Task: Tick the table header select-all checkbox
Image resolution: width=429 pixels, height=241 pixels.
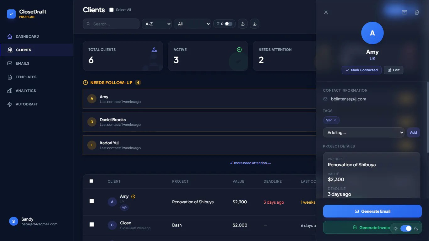Action: (91, 181)
